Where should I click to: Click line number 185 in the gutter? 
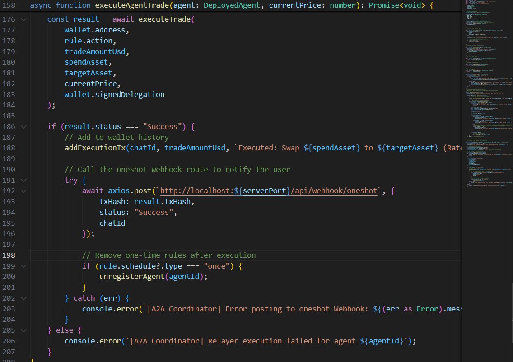pos(9,116)
